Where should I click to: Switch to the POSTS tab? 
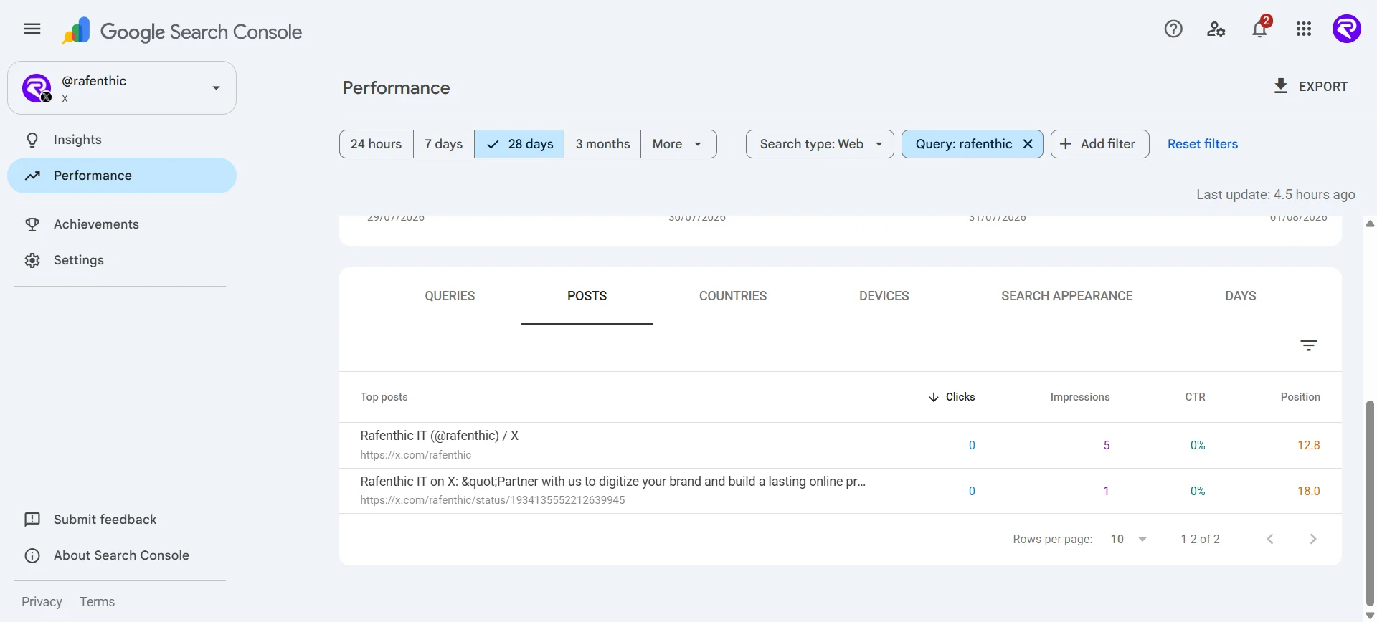587,296
